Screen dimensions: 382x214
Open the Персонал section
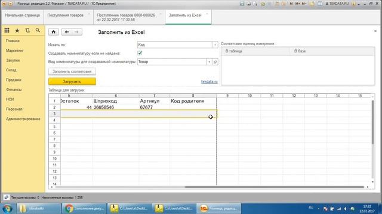[x=14, y=109]
